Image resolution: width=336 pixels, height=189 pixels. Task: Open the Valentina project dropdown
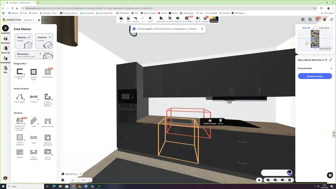pos(29,20)
